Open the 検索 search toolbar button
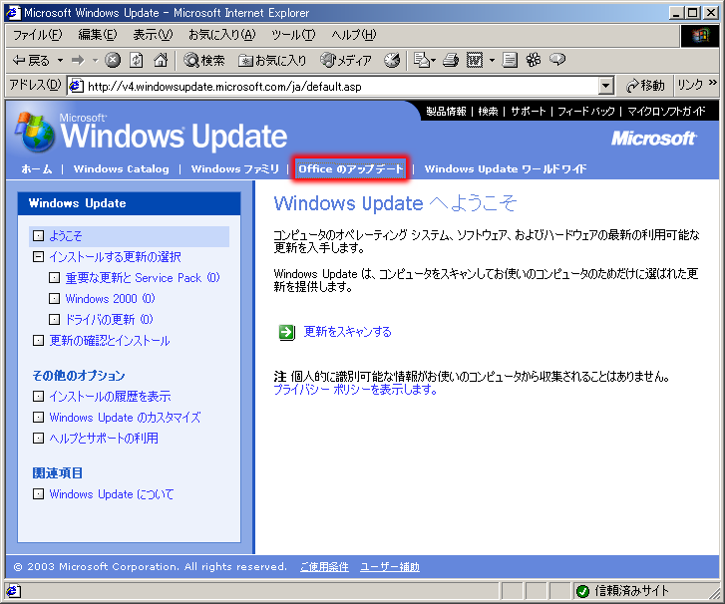This screenshot has height=604, width=725. click(x=204, y=60)
